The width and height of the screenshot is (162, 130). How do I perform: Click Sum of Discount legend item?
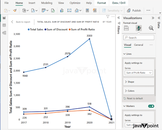tap(56, 29)
